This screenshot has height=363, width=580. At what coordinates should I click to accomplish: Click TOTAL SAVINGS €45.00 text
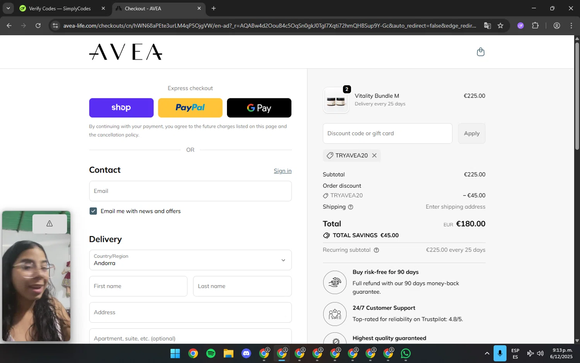click(x=366, y=235)
